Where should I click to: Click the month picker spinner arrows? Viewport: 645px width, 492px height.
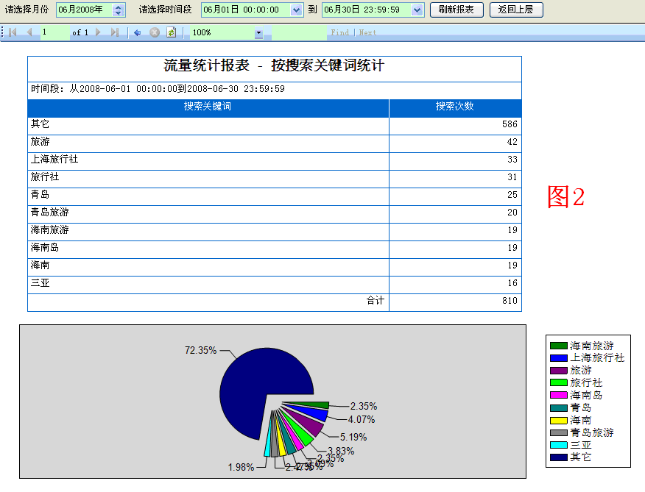tap(119, 10)
